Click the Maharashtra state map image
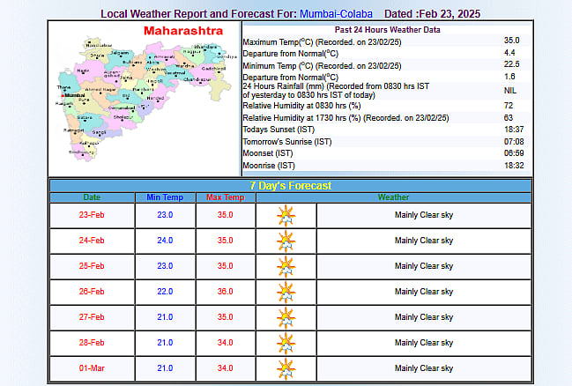This screenshot has width=572, height=386. pos(144,99)
